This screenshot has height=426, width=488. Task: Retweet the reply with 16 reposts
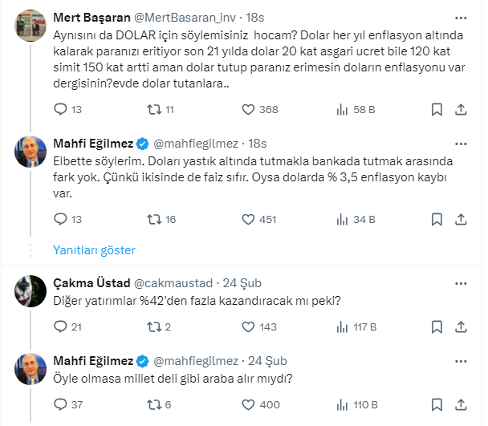pyautogui.click(x=154, y=218)
